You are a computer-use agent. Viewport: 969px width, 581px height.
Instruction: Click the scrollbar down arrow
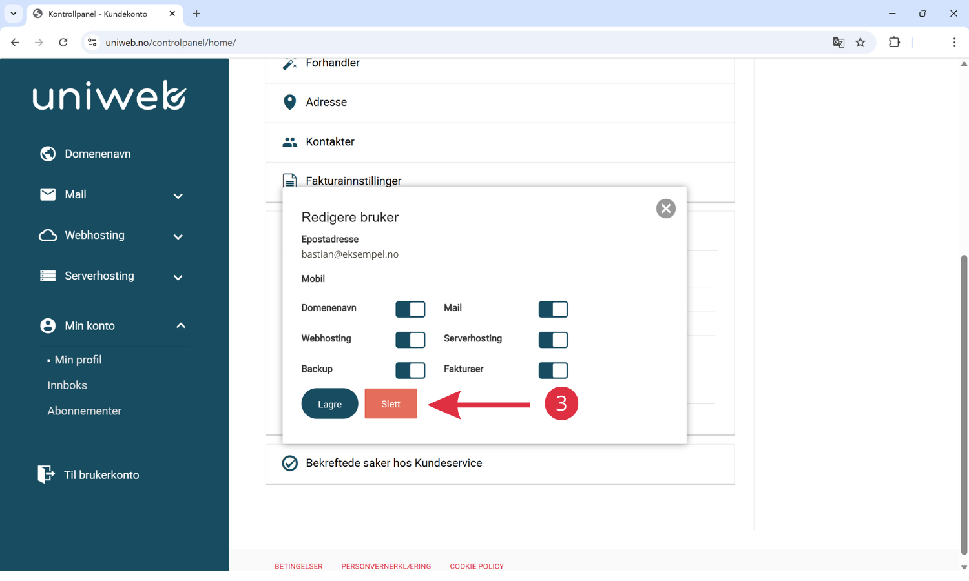[x=964, y=567]
